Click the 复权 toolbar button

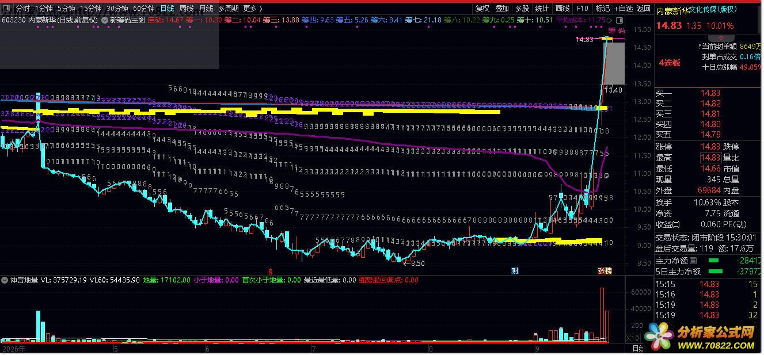[x=482, y=9]
